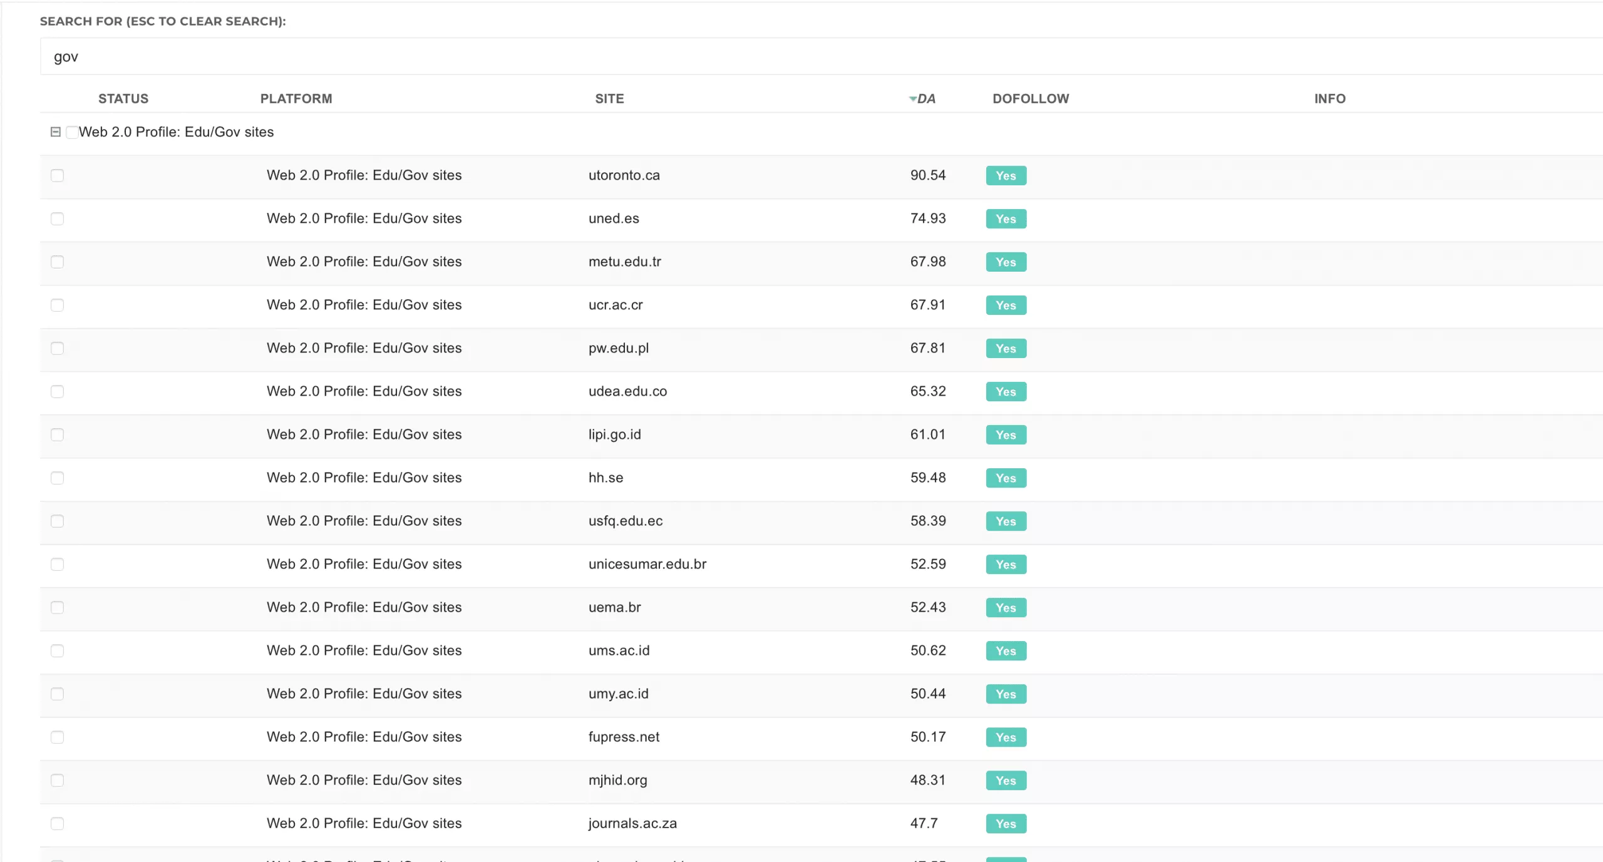Click the INFO column header
This screenshot has width=1603, height=862.
[x=1330, y=99]
